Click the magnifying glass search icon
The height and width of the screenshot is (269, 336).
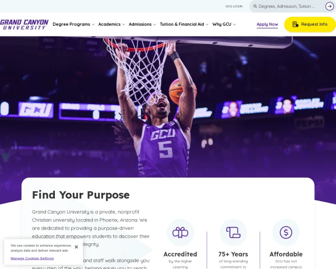(255, 6)
